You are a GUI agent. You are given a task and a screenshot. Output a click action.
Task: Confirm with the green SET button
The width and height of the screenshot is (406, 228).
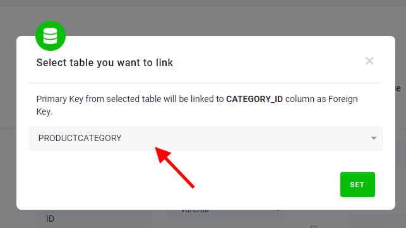(x=357, y=185)
